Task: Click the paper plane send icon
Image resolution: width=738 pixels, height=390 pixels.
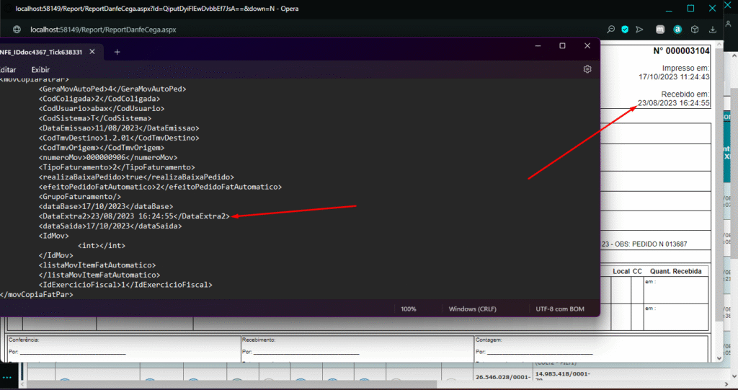Action: [639, 30]
